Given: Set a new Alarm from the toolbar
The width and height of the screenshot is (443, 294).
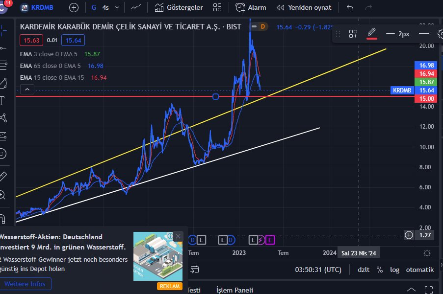Looking at the screenshot, I should pyautogui.click(x=250, y=7).
